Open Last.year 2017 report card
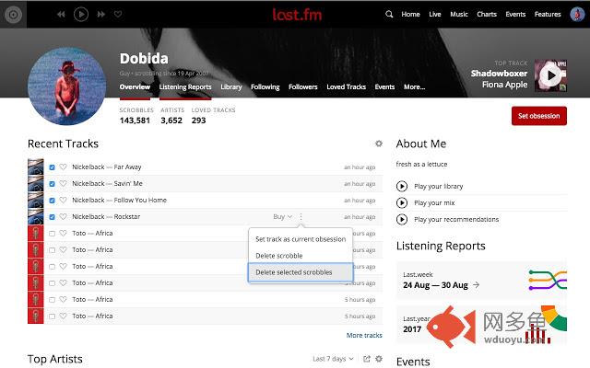This screenshot has height=368, width=590. click(481, 325)
